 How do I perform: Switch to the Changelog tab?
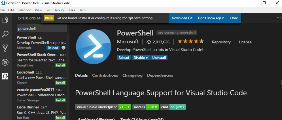coord(132,75)
